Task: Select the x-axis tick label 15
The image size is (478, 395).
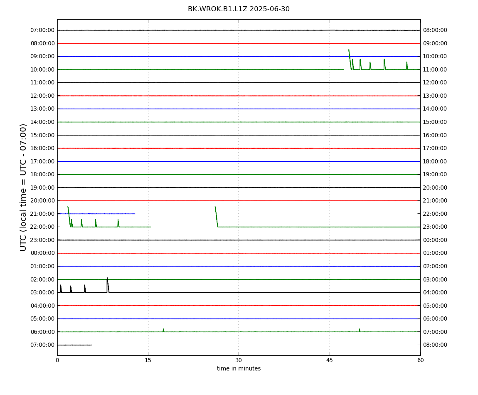Action: pyautogui.click(x=148, y=360)
